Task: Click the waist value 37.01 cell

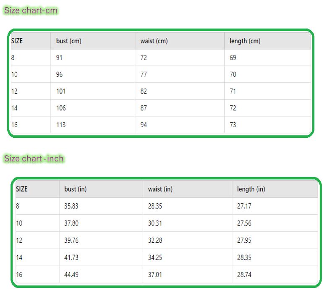Action: click(155, 275)
